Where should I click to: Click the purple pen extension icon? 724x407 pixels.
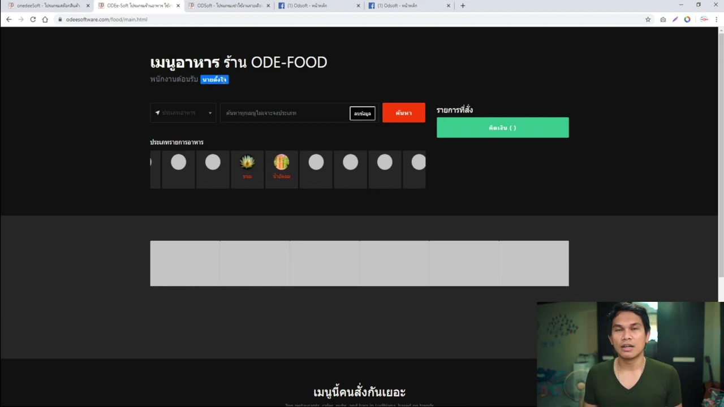click(x=675, y=19)
